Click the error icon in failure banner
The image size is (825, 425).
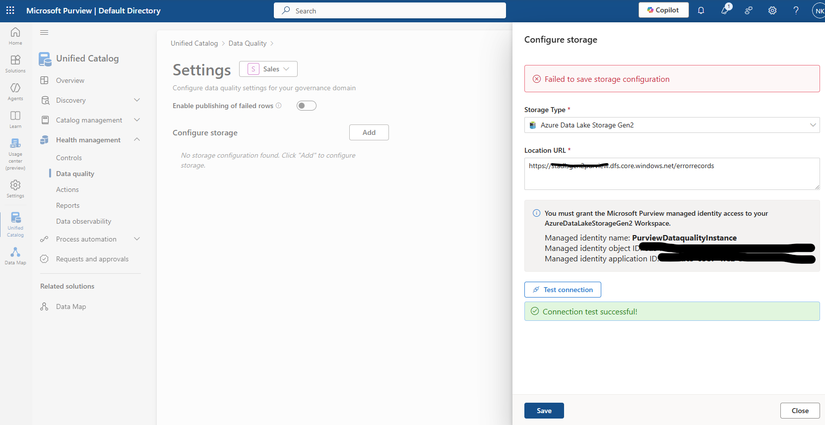(537, 79)
